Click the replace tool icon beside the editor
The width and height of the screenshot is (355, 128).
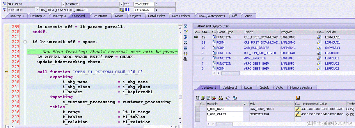click(x=186, y=37)
